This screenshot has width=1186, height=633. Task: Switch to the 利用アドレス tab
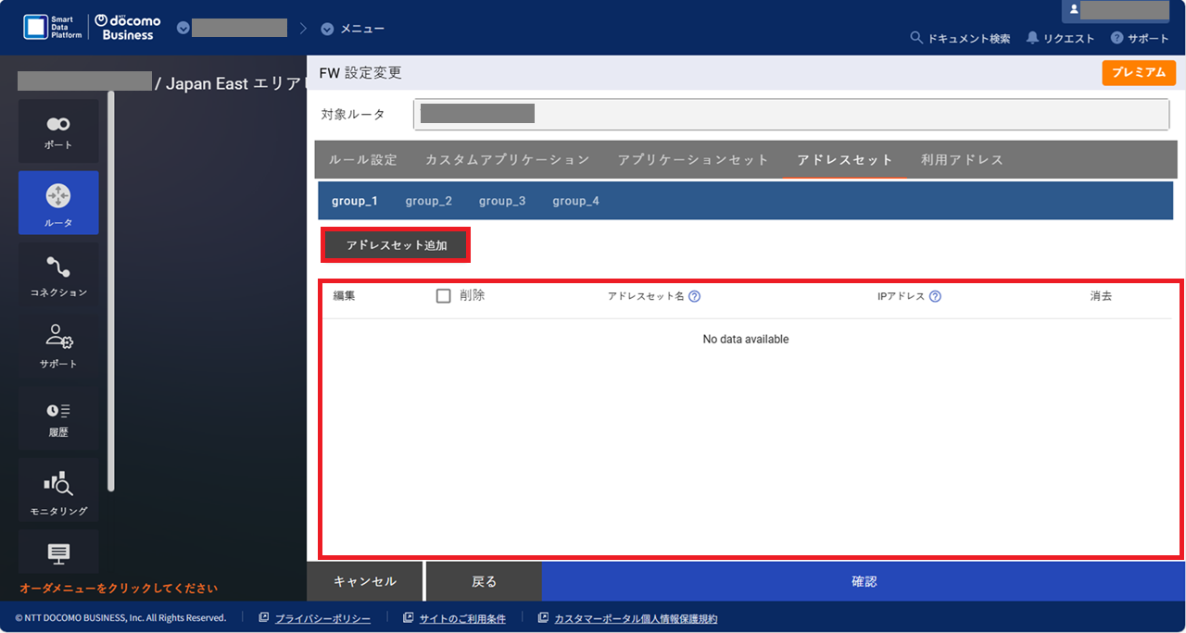[961, 159]
